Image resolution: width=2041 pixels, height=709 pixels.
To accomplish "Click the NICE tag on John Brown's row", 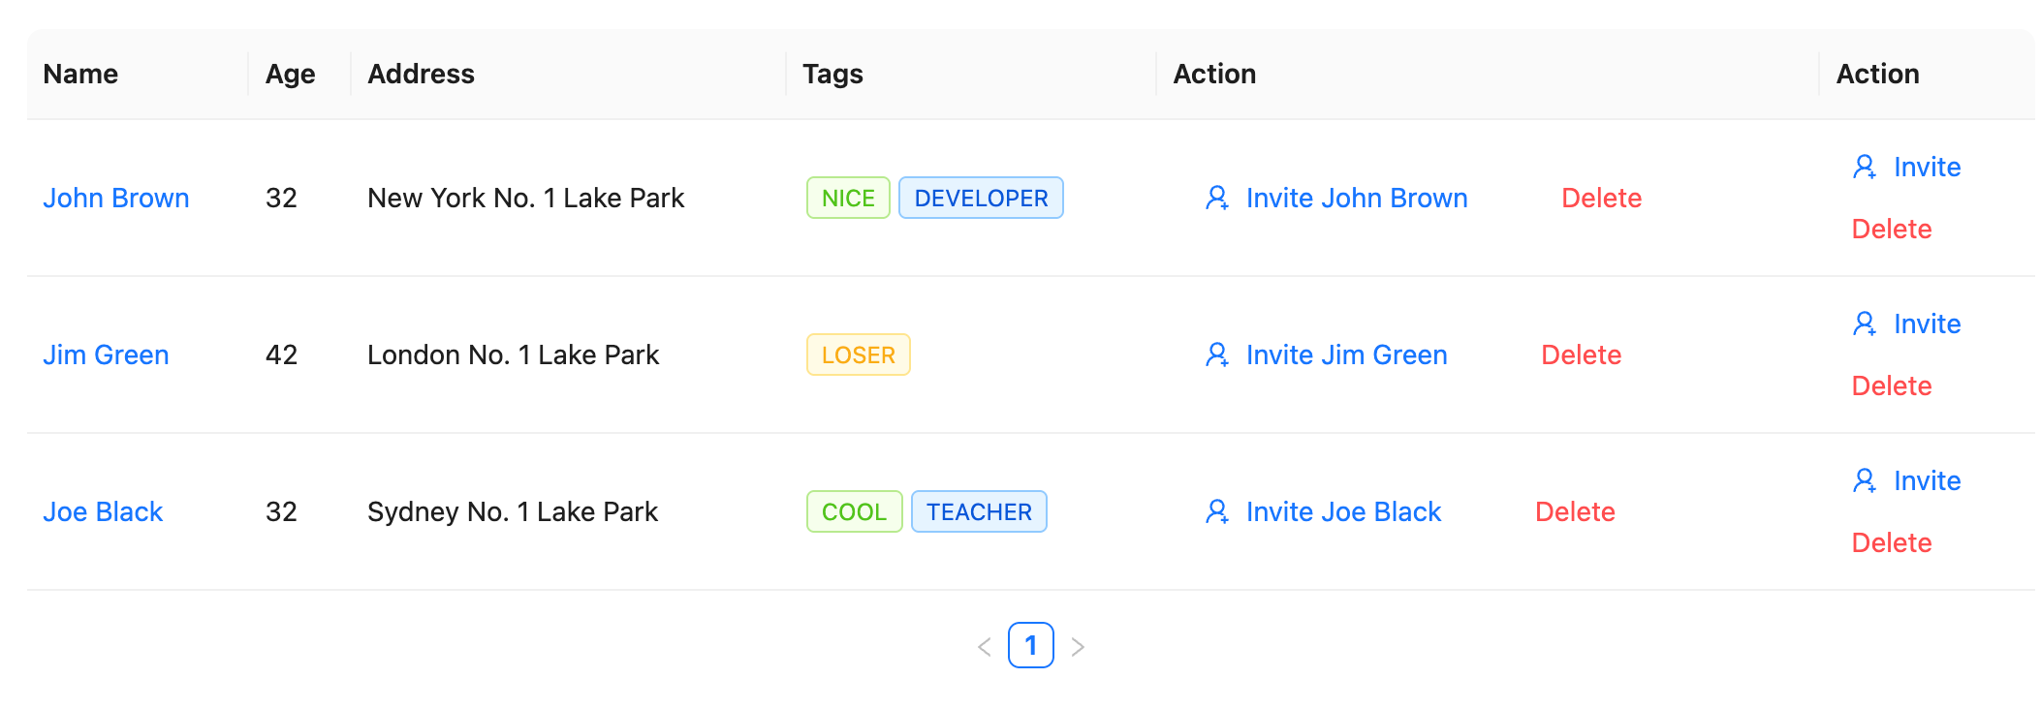I will click(848, 198).
